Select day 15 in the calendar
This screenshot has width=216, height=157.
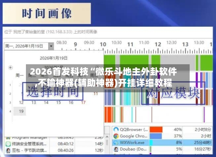58,103
